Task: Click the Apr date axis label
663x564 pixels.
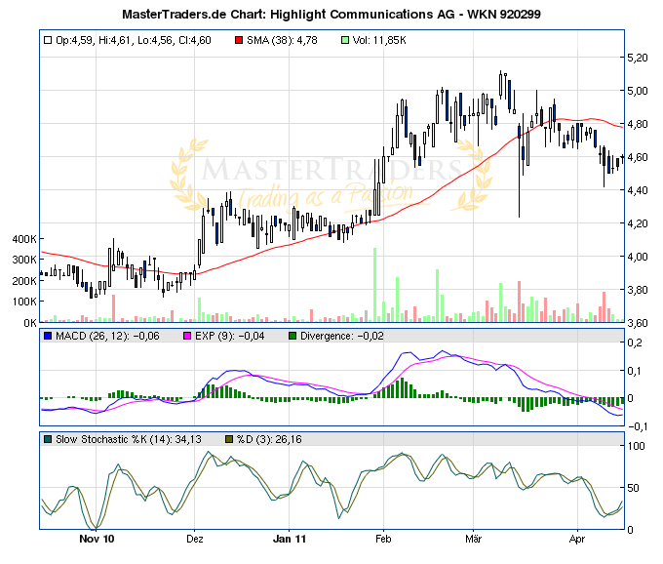Action: [x=577, y=539]
